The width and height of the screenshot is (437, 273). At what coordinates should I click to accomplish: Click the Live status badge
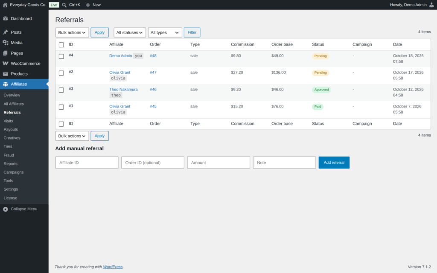coord(54,5)
